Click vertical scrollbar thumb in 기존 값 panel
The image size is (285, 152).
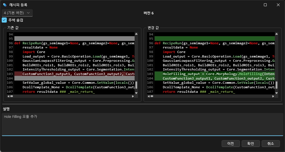(x=136, y=85)
